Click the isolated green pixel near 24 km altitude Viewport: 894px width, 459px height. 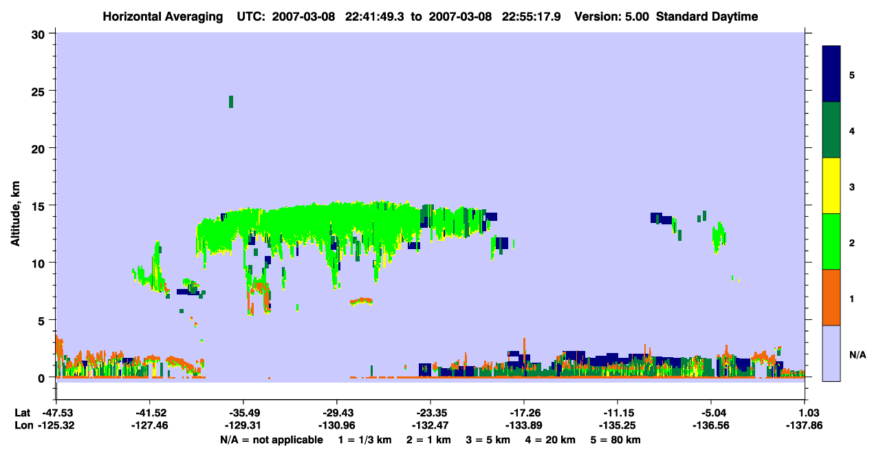pos(231,102)
